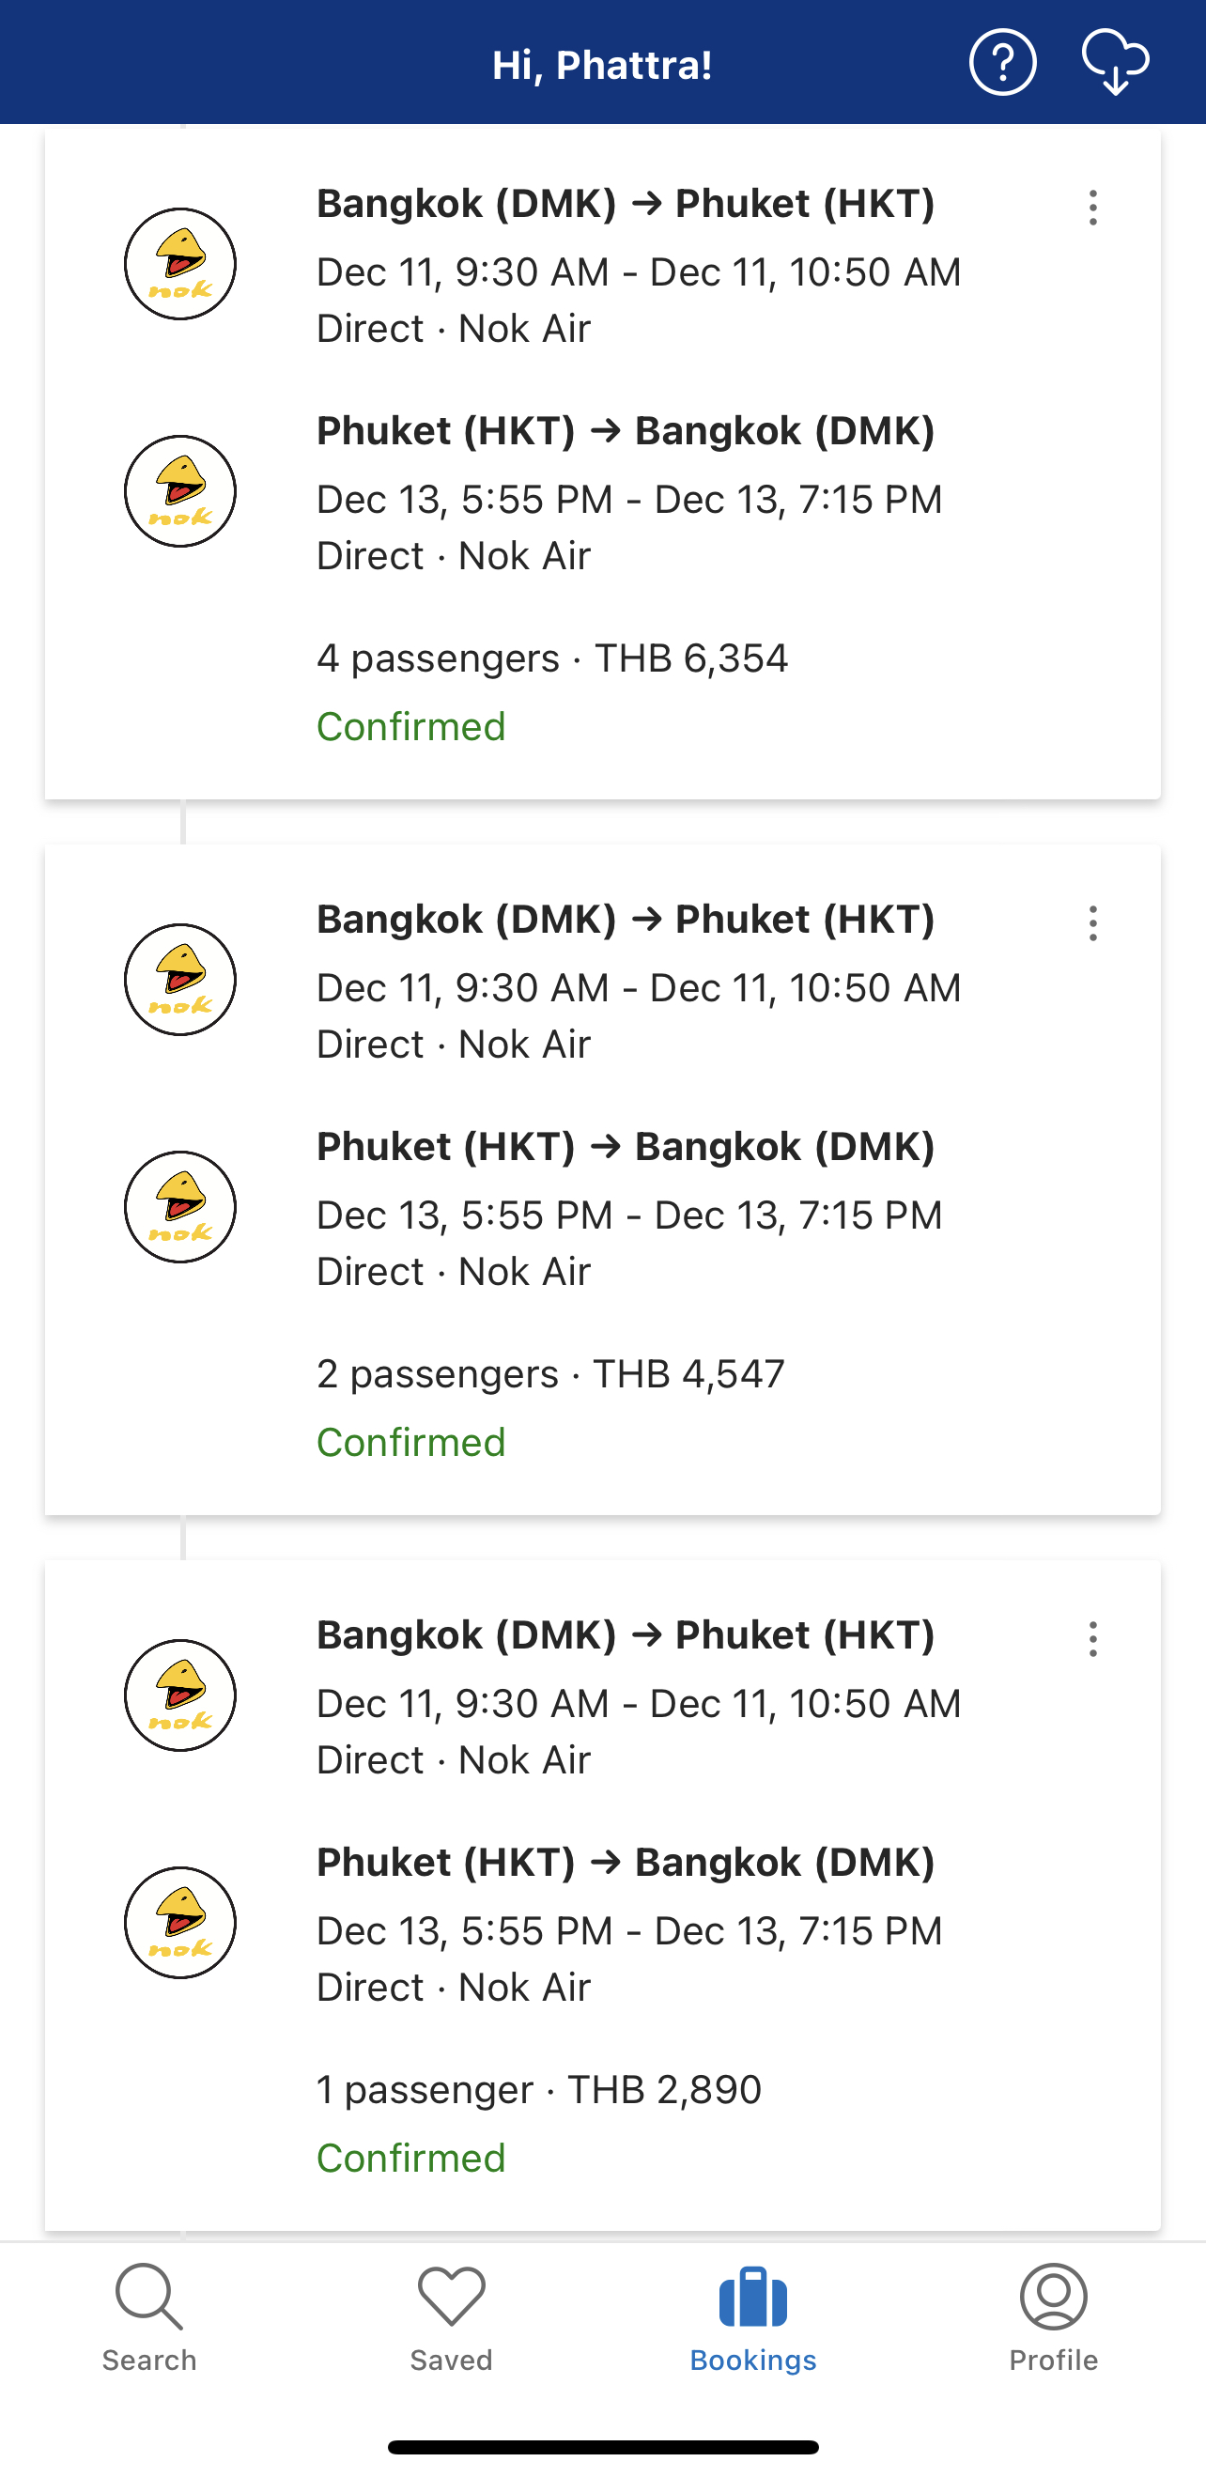The image size is (1206, 2477).
Task: Tap Nok Air logo in THB 4,547 booking return
Action: (179, 1207)
